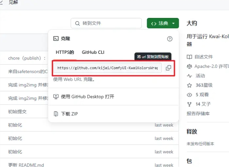Copy the clone URL to clipboard
Image resolution: width=229 pixels, height=167 pixels.
169,68
